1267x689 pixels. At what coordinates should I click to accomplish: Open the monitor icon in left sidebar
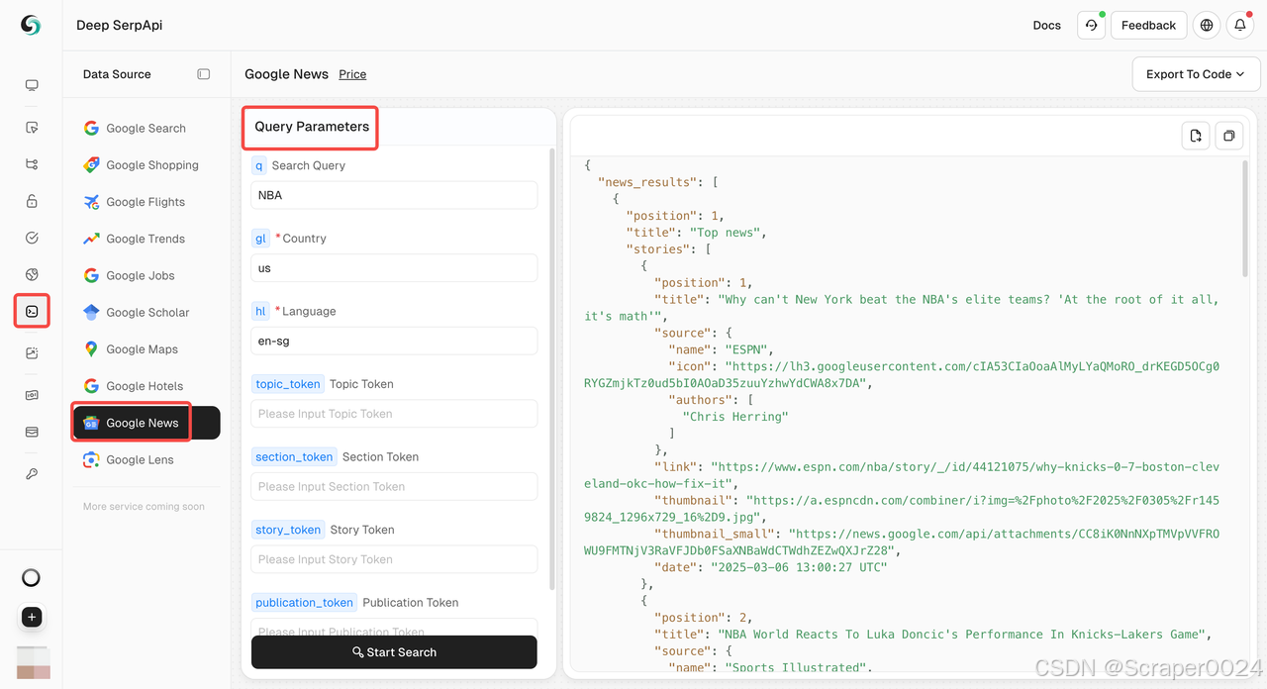[32, 85]
